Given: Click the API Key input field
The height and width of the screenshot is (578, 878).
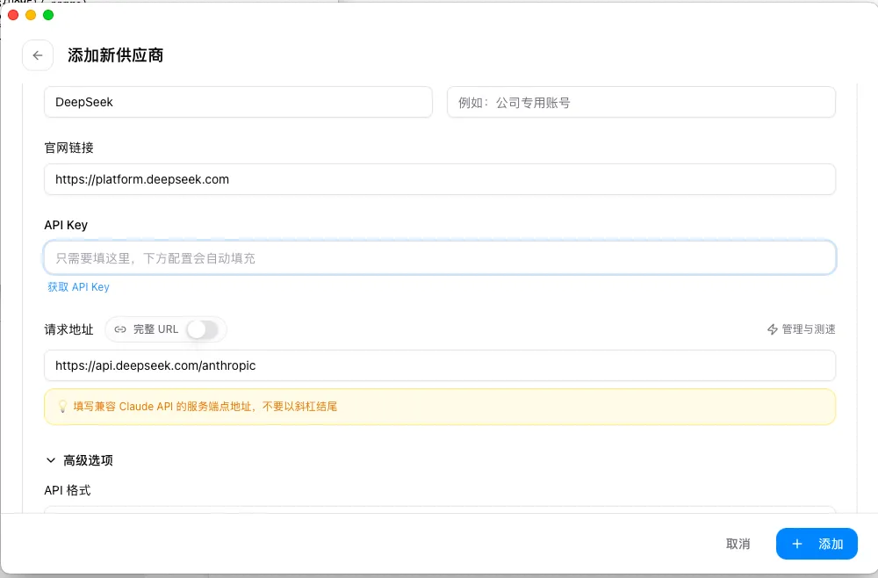Looking at the screenshot, I should pos(440,257).
